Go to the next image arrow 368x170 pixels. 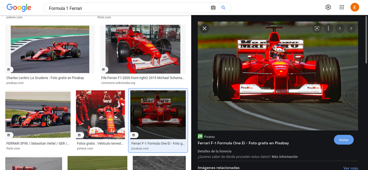pyautogui.click(x=351, y=28)
